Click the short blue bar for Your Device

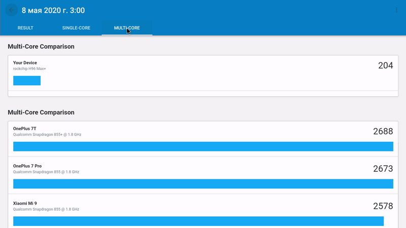coord(27,81)
